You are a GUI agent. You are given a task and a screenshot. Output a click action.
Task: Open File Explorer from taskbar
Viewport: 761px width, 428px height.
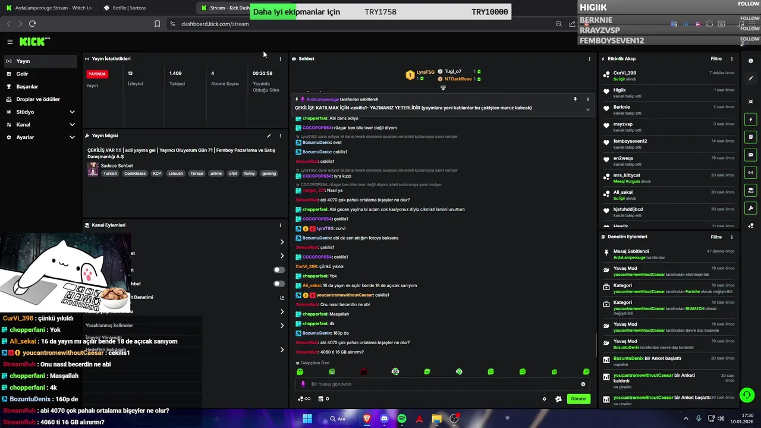pyautogui.click(x=437, y=418)
